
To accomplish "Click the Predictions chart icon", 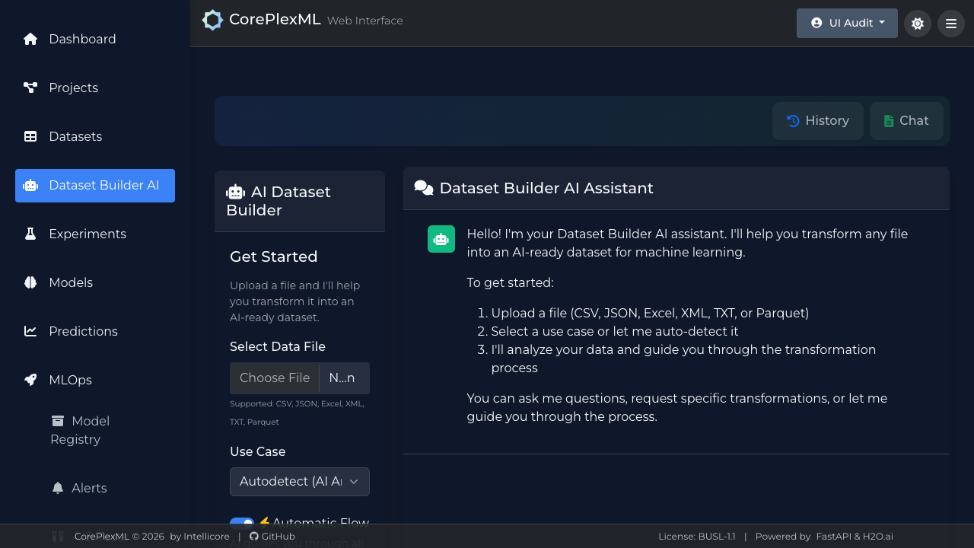I will pyautogui.click(x=30, y=331).
